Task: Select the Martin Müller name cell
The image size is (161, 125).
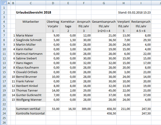Action: coord(31,45)
